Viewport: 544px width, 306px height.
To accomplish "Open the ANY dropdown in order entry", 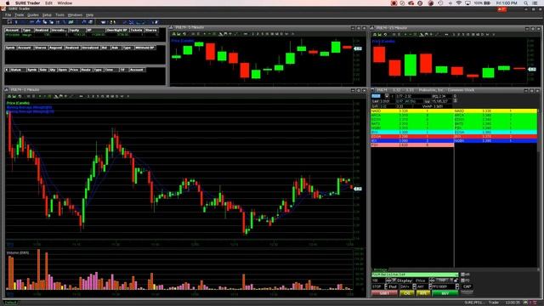I will point(424,286).
